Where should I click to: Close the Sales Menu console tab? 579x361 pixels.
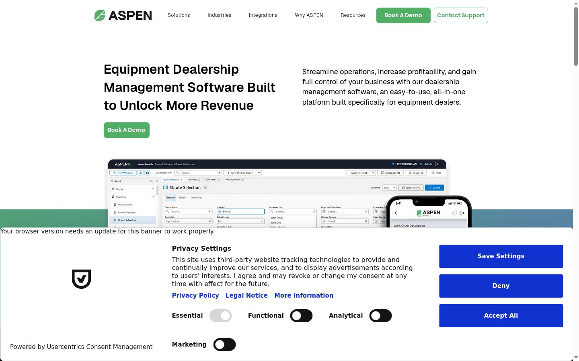pyautogui.click(x=219, y=180)
